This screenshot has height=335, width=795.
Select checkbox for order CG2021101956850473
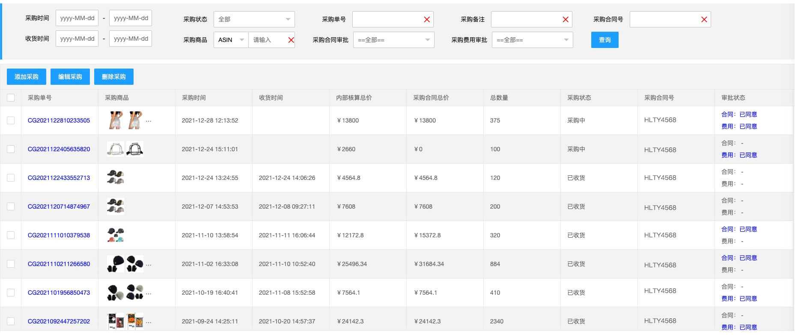[11, 293]
